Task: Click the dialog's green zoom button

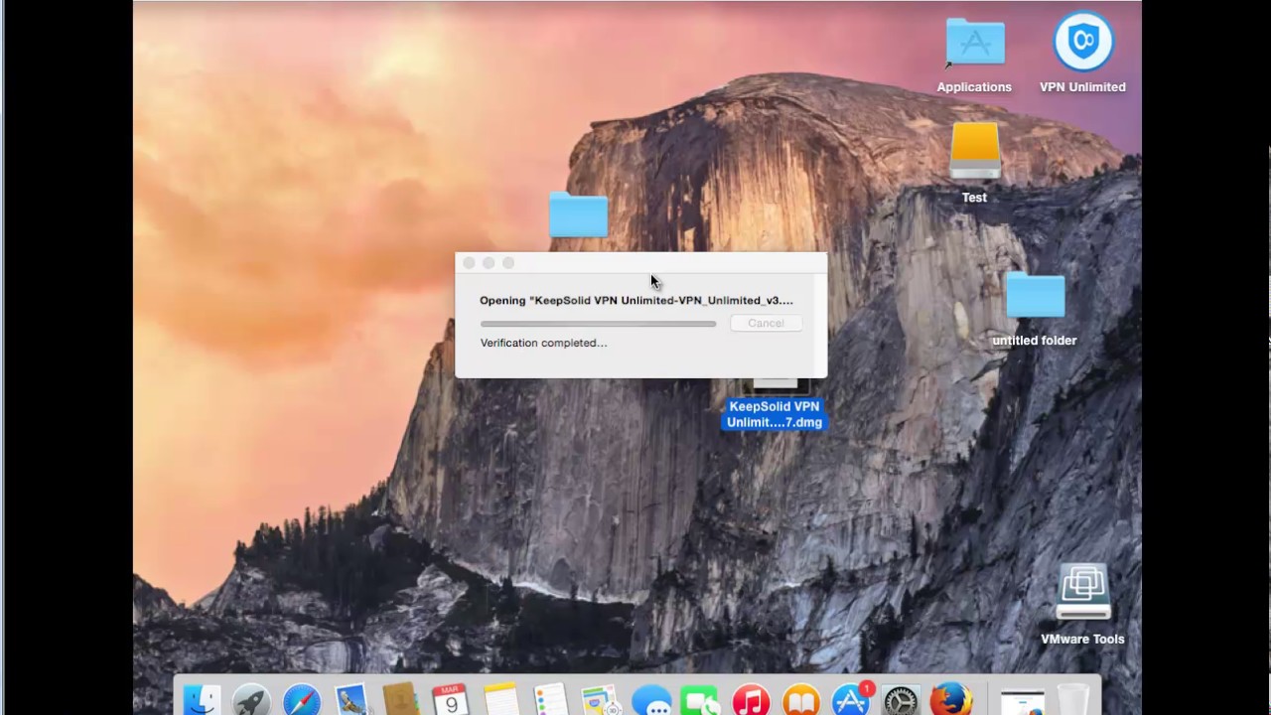Action: pyautogui.click(x=508, y=263)
